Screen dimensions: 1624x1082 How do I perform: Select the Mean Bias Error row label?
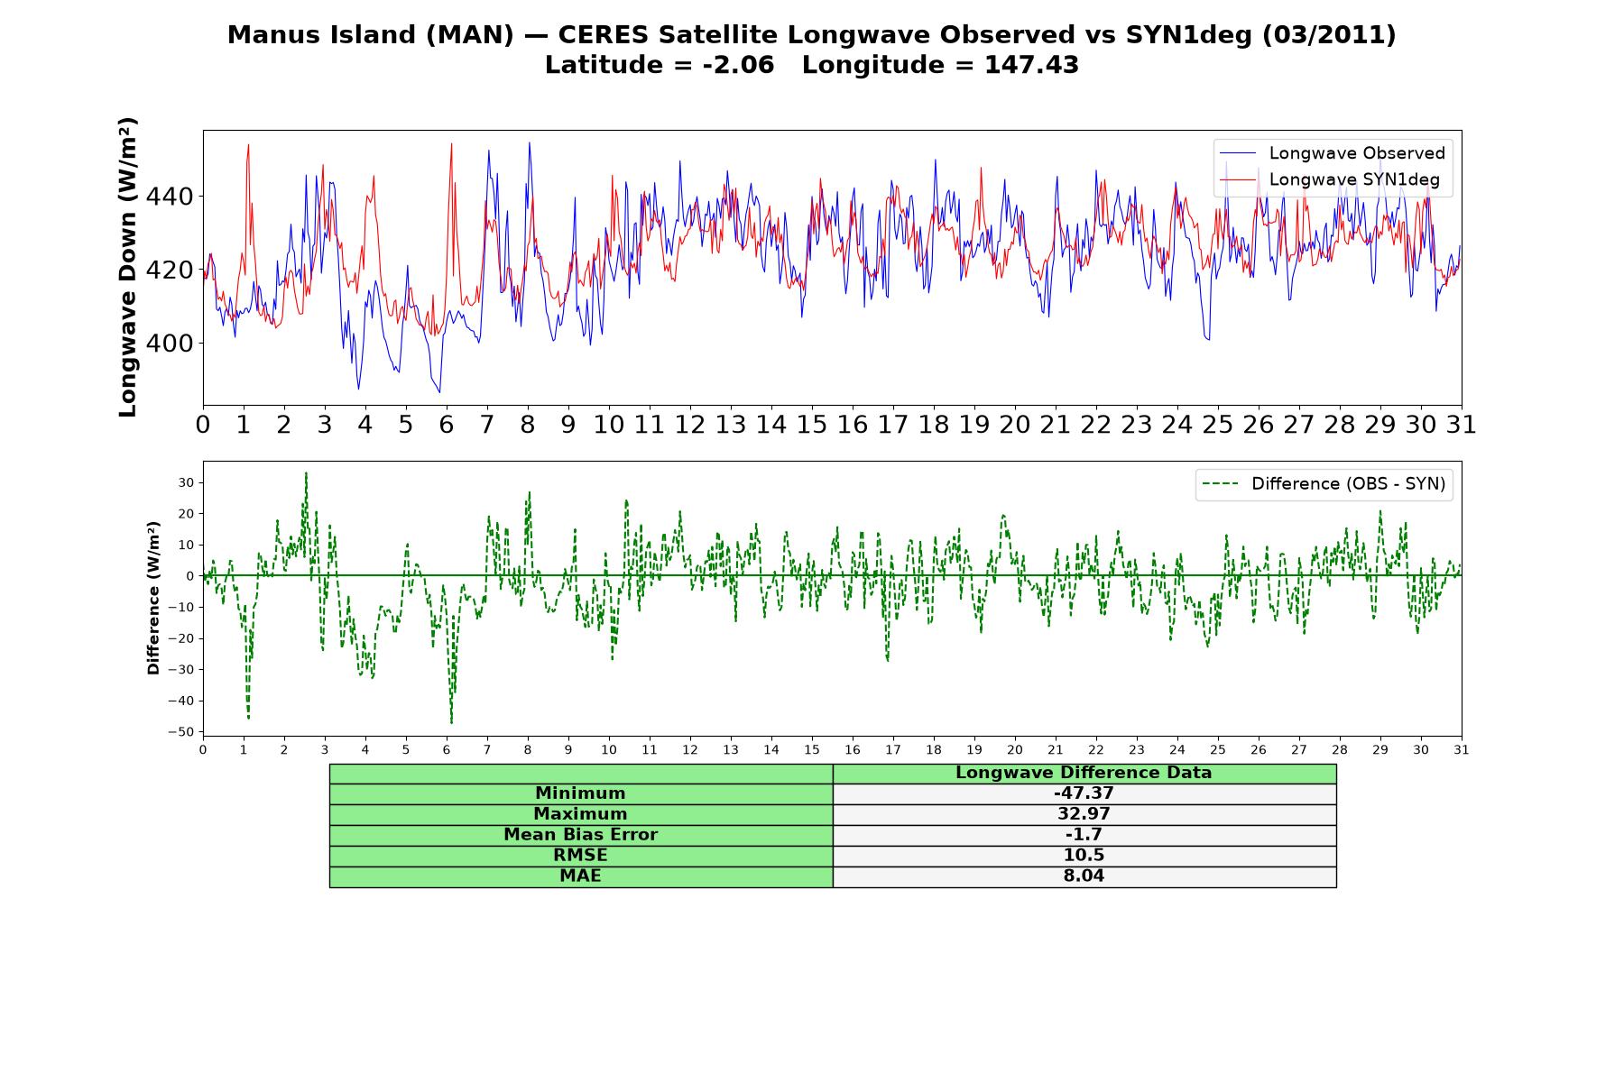581,835
